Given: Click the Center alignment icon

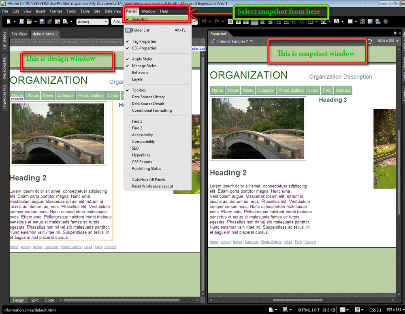Looking at the screenshot, I should click(262, 22).
